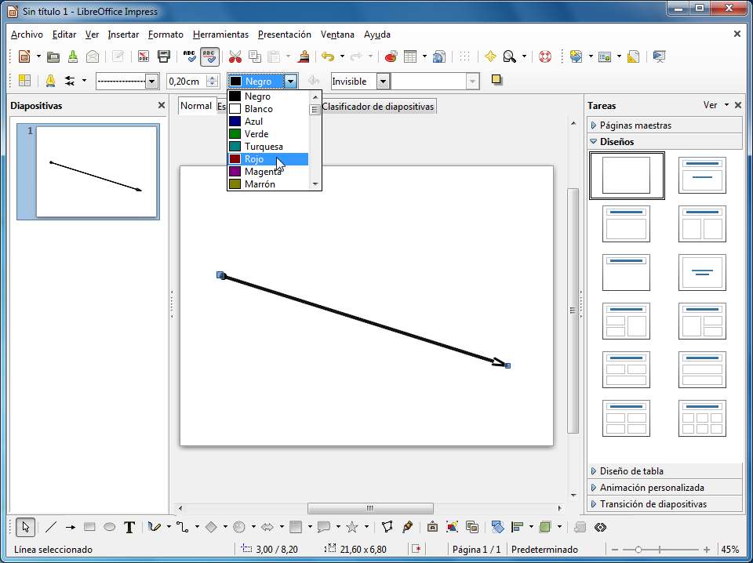Toggle the display grid icon

464,56
